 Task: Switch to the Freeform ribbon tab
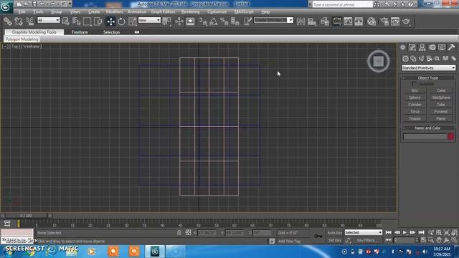click(x=80, y=32)
